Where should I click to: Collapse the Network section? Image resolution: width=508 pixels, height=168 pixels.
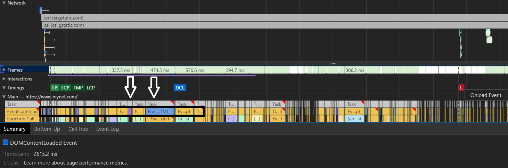[x=4, y=3]
